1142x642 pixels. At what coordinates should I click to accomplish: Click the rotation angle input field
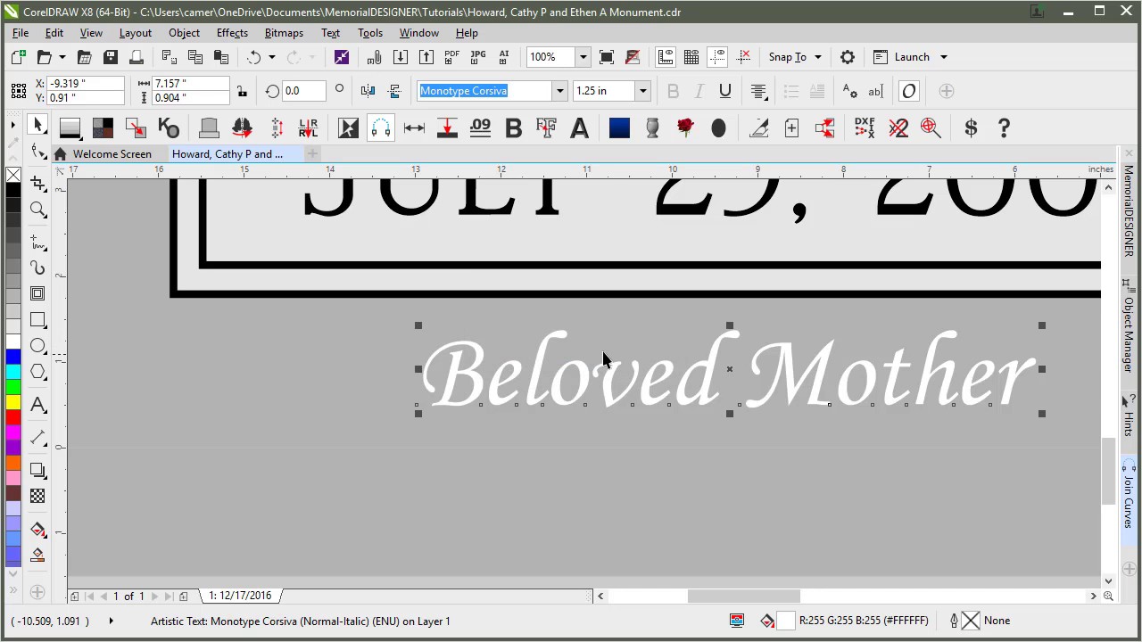(x=302, y=91)
